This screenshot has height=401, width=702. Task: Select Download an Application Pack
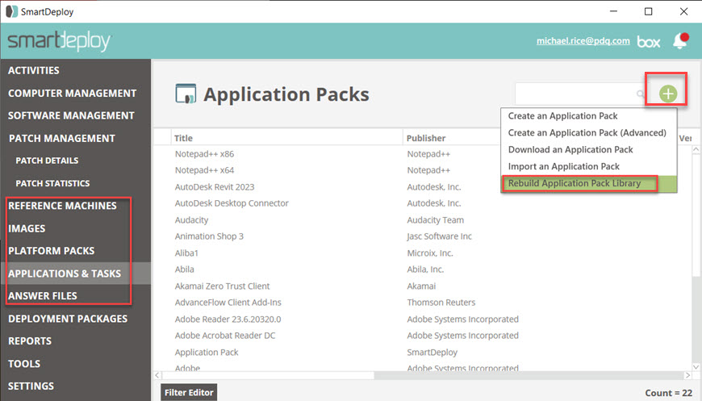point(570,149)
